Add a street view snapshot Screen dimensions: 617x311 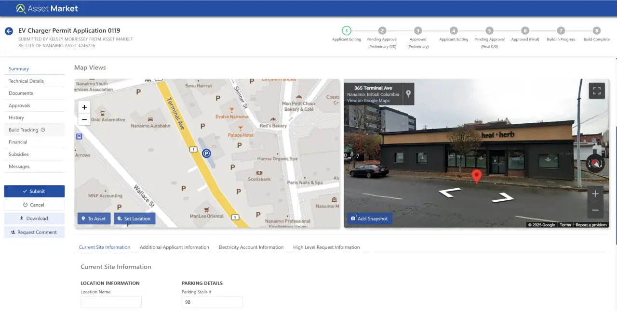point(370,219)
